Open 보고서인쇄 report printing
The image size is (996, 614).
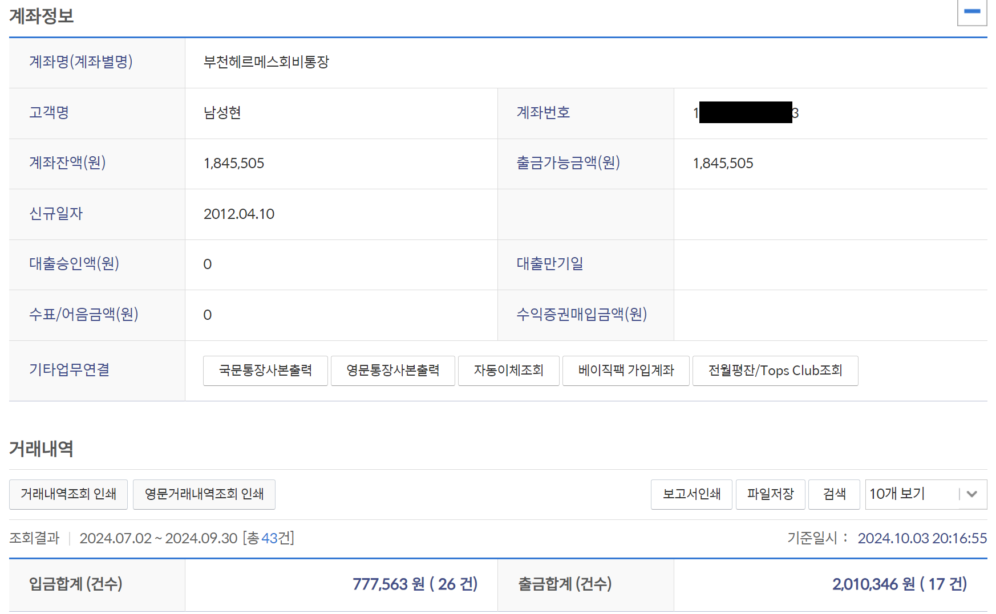point(691,494)
